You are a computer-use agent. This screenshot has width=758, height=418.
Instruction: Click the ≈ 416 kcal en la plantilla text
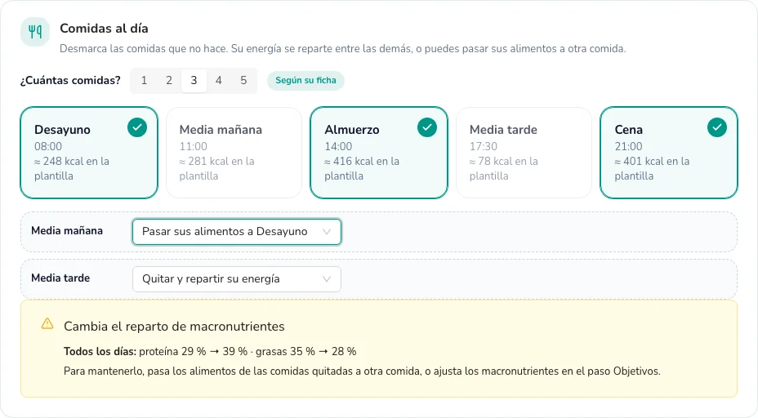362,169
